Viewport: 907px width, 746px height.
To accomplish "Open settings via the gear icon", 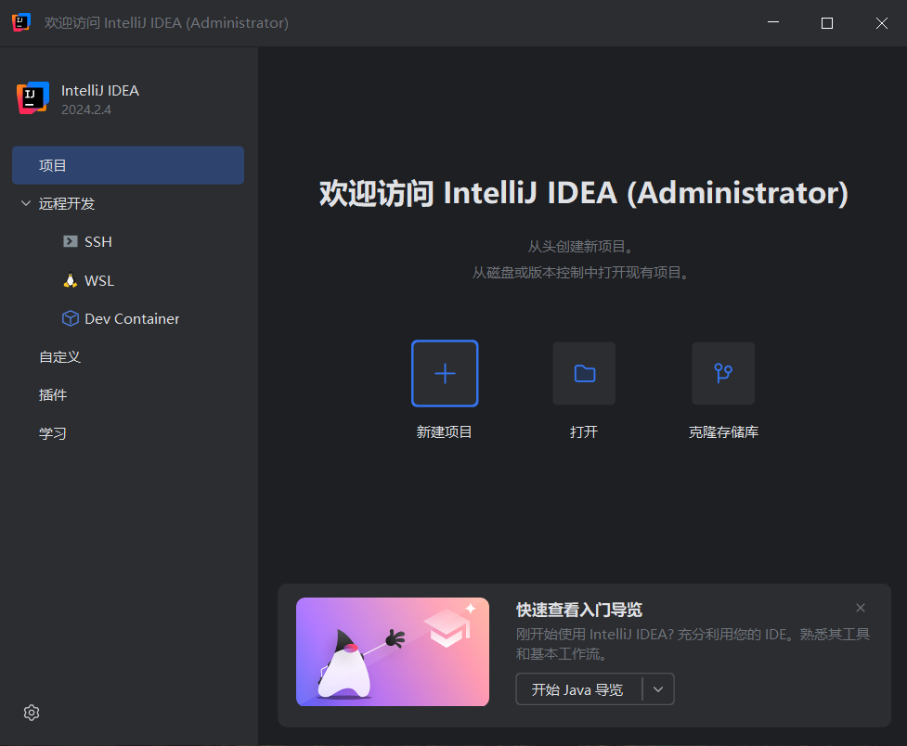I will tap(32, 713).
